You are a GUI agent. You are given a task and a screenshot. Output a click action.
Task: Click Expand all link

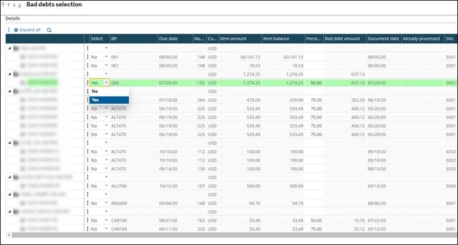[27, 30]
